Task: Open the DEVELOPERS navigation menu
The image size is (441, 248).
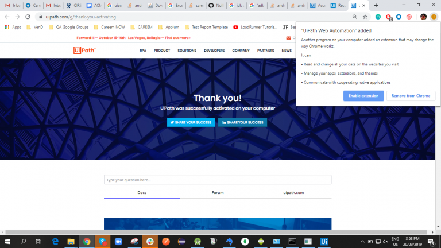Action: (x=214, y=51)
